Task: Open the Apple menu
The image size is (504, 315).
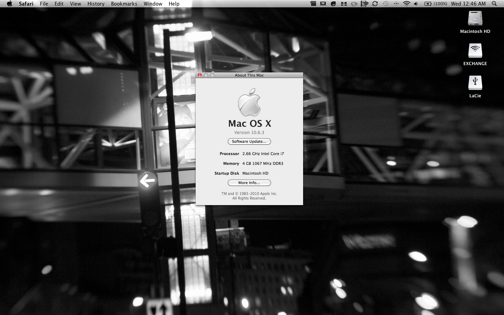Action: 9,3
